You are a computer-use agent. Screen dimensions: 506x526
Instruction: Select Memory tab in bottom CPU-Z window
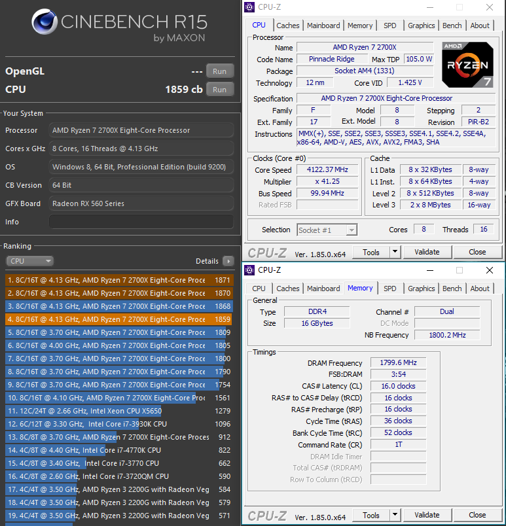pos(360,288)
